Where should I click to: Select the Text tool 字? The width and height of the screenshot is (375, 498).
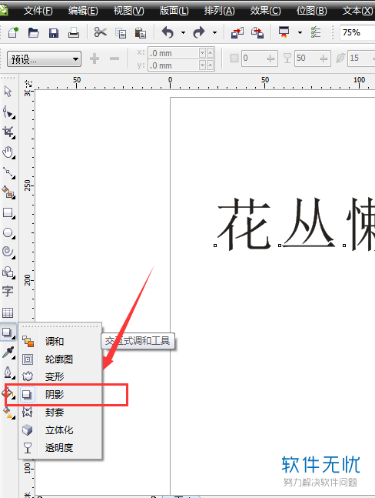[8, 291]
